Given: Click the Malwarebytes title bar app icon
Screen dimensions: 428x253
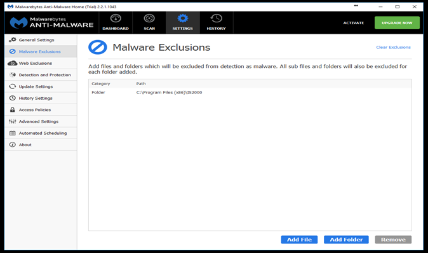Looking at the screenshot, I should pyautogui.click(x=10, y=6).
